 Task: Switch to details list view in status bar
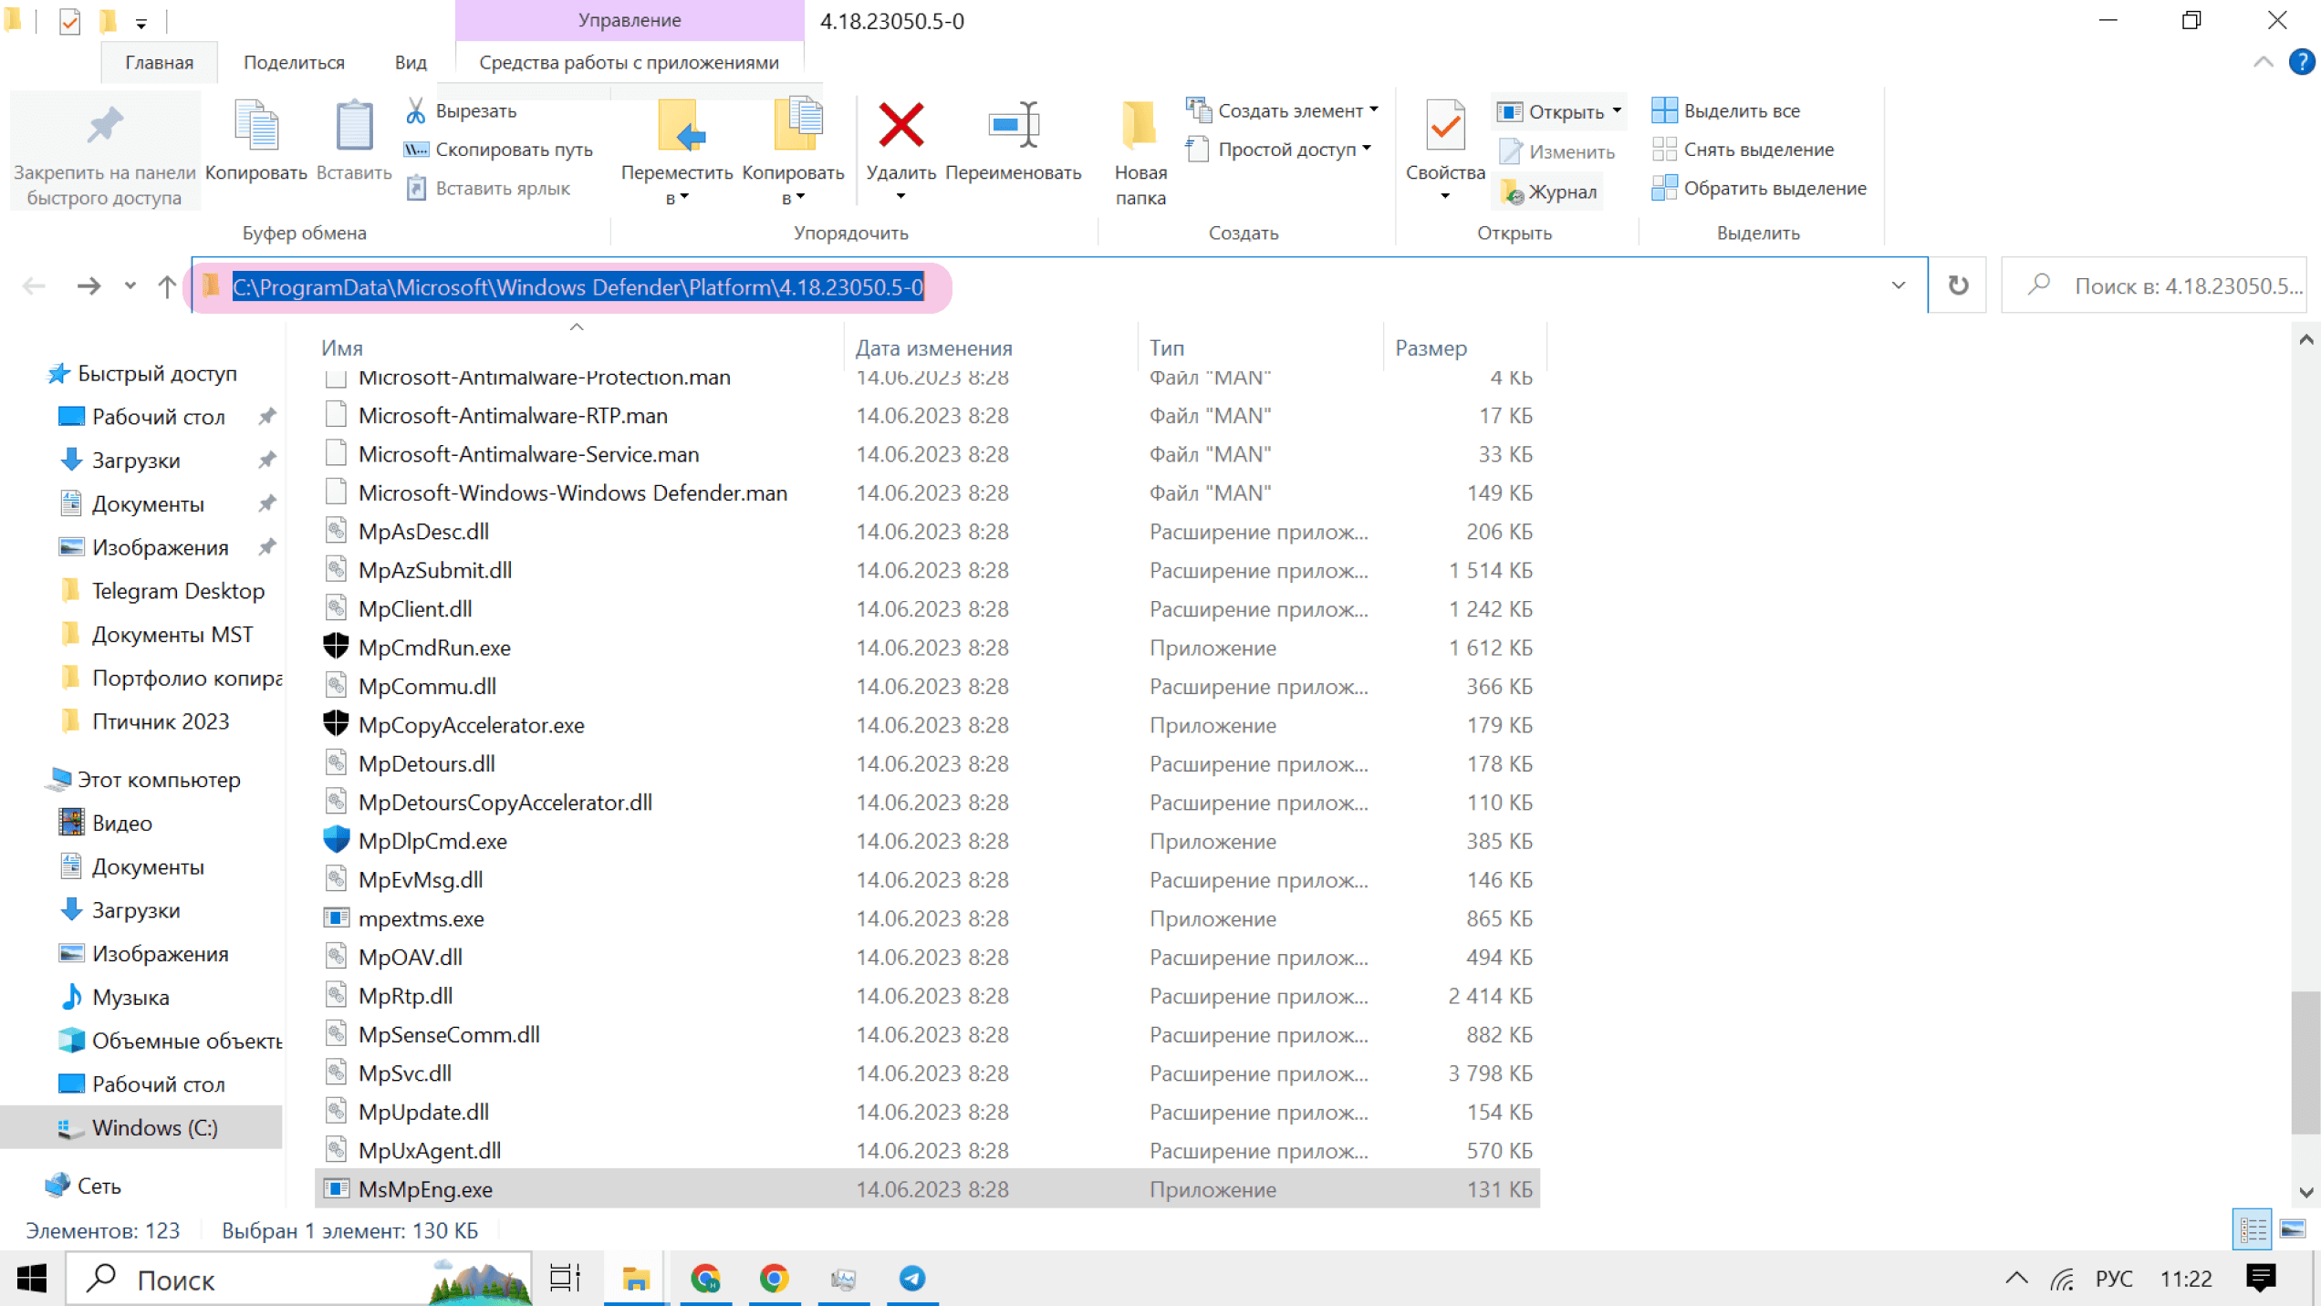(x=2253, y=1229)
